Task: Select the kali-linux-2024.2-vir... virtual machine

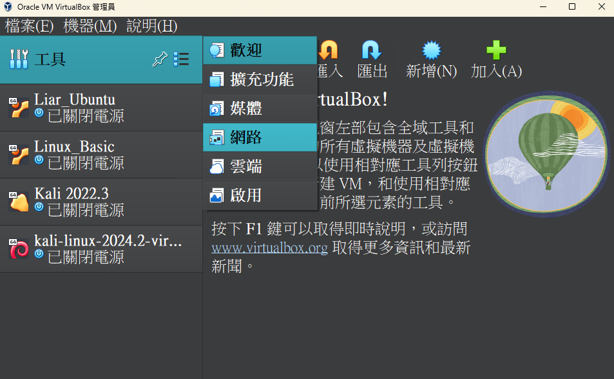Action: point(101,249)
